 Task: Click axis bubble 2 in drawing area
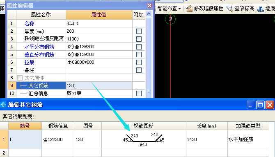(170, 19)
